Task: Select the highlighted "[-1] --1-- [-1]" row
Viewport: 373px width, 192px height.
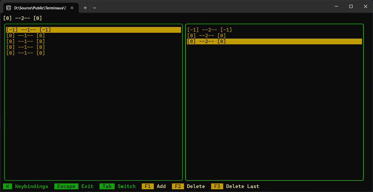Action: tap(94, 30)
